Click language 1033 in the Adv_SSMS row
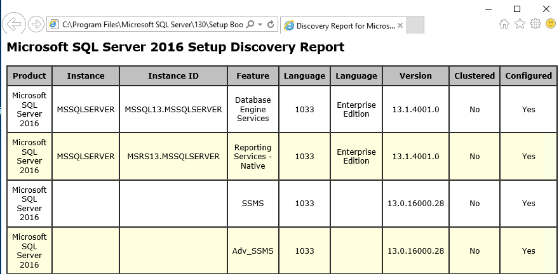 pyautogui.click(x=305, y=251)
